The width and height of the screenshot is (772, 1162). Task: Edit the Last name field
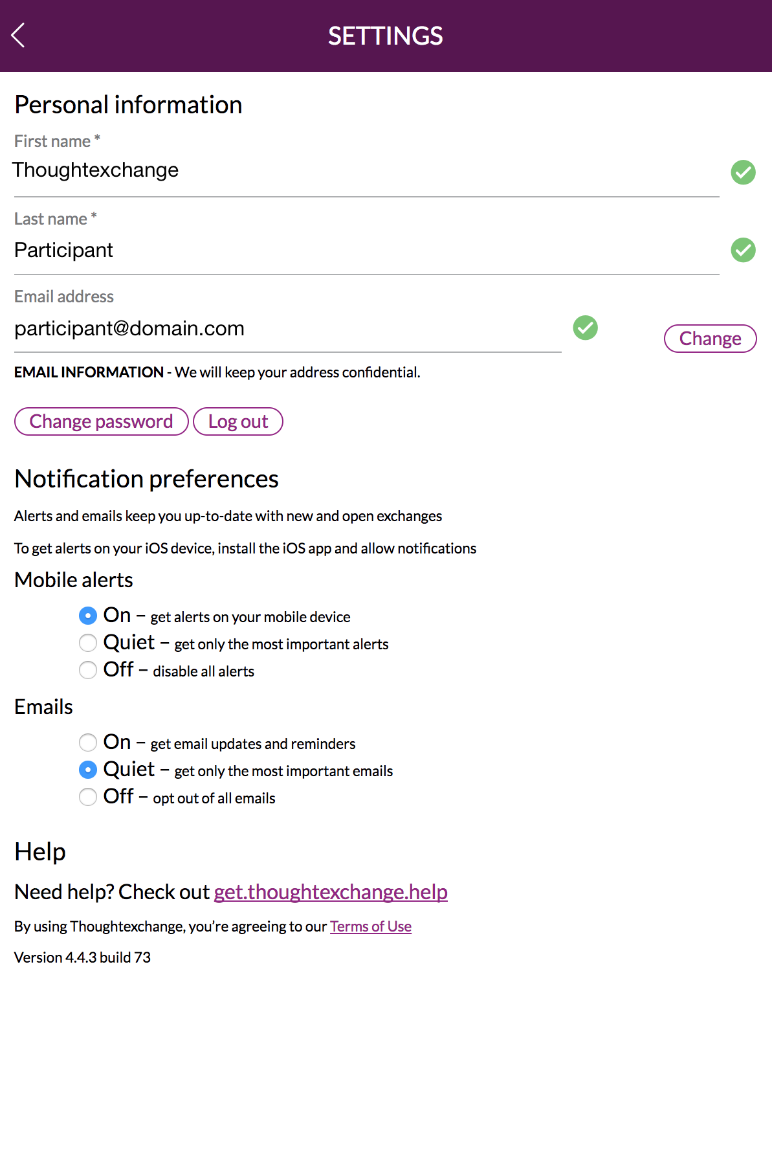click(367, 250)
